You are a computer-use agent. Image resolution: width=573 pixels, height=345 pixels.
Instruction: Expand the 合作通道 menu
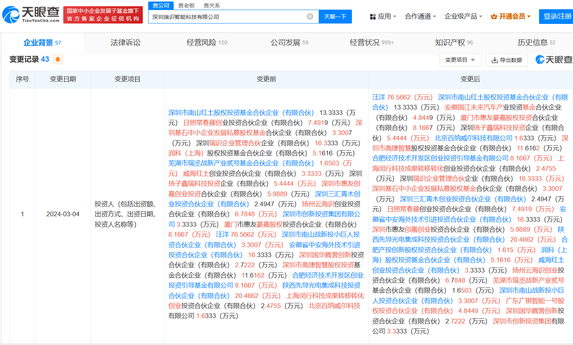[x=420, y=17]
